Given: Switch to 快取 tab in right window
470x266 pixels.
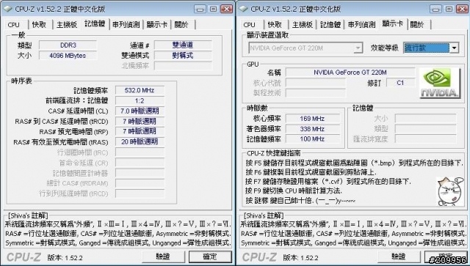Looking at the screenshot, I should click(275, 25).
